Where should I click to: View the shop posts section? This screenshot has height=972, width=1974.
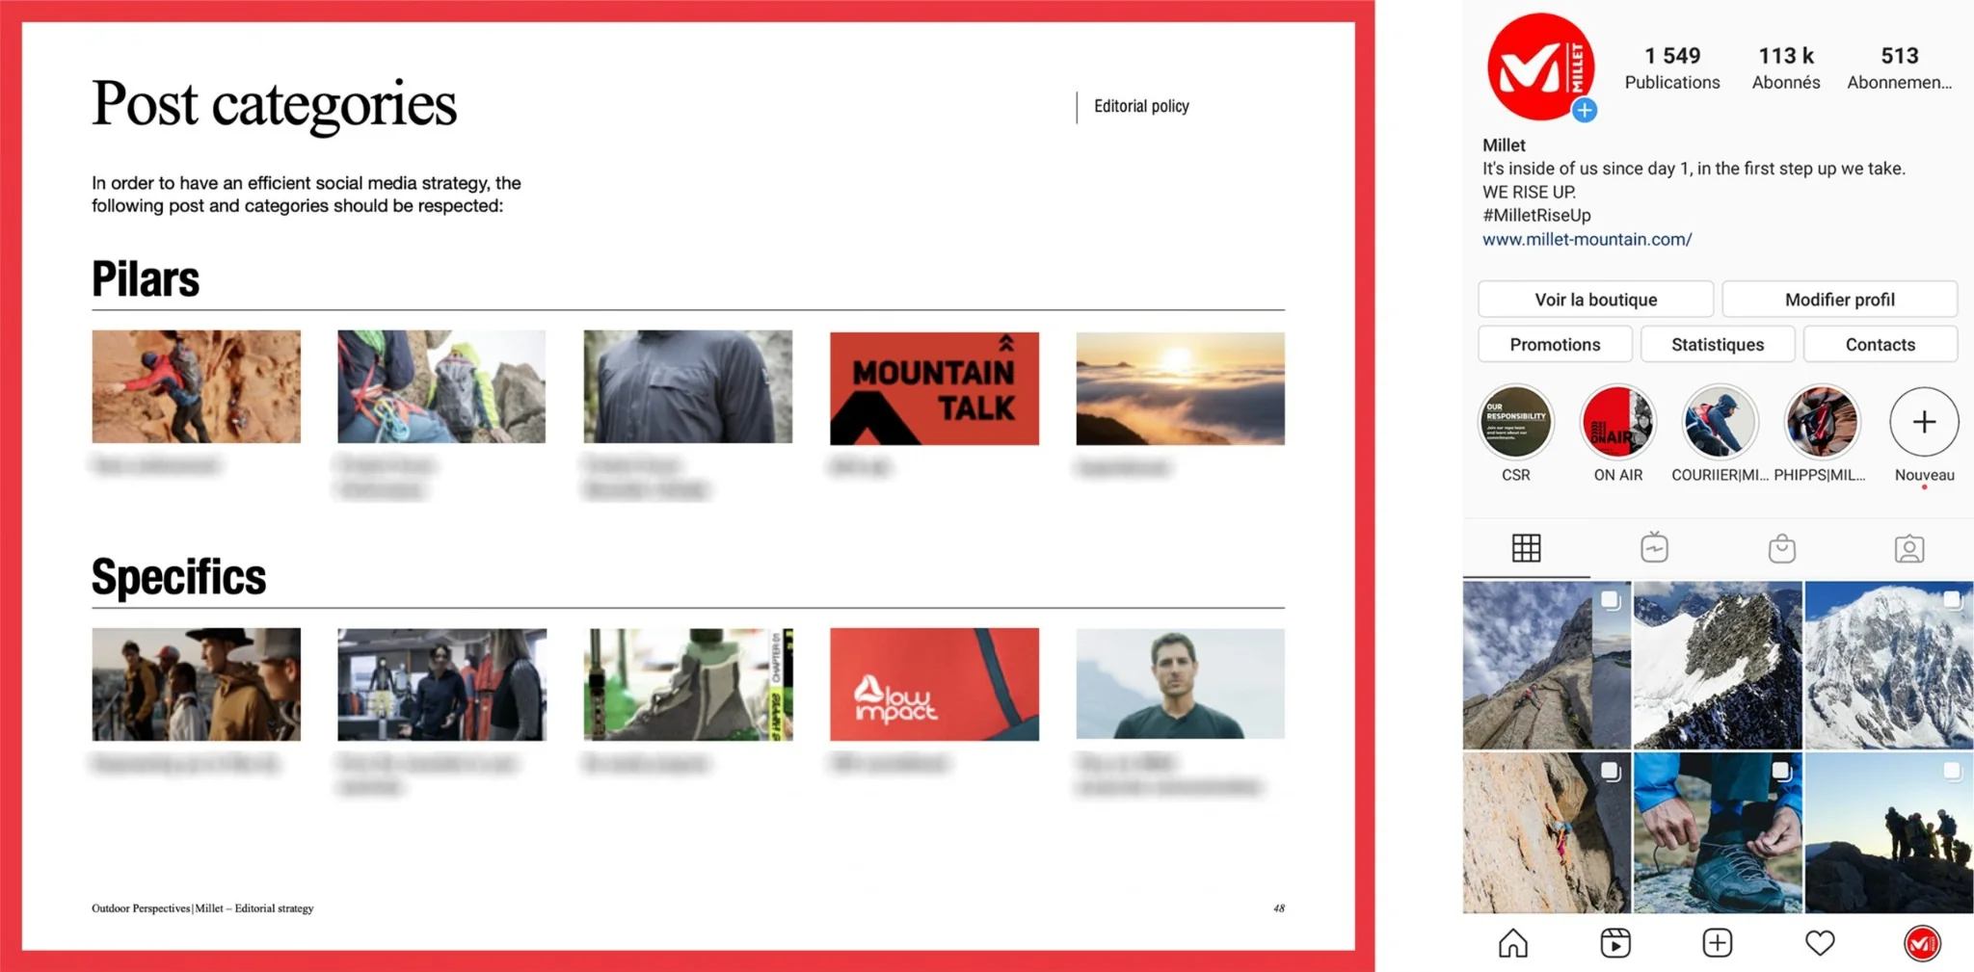tap(1781, 547)
